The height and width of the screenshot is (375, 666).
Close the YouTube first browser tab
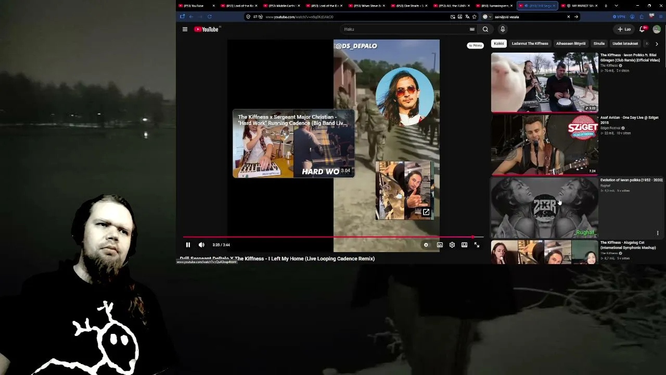click(213, 6)
